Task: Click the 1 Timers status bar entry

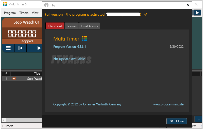Action: click(x=7, y=126)
